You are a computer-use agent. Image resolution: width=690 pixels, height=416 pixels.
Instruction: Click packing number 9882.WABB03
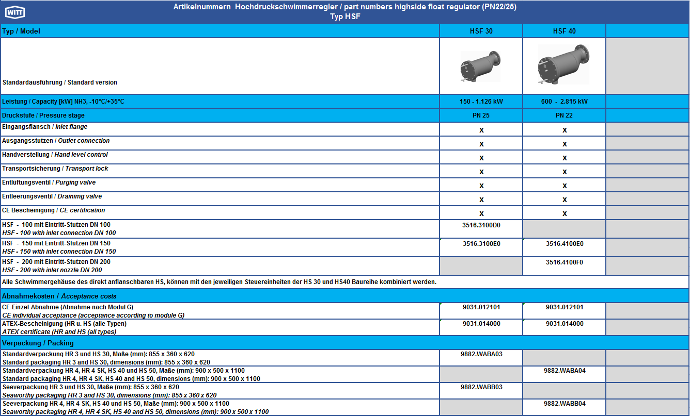coord(481,387)
